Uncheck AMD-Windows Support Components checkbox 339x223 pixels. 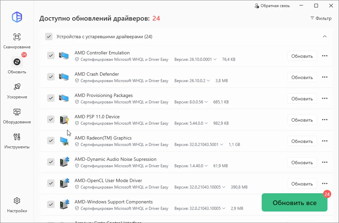click(51, 204)
